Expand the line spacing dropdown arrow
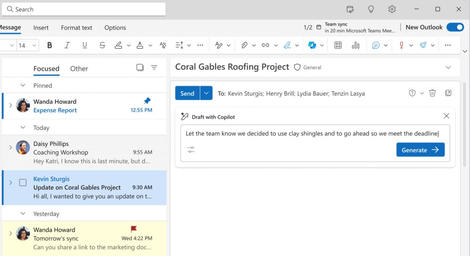 point(189,45)
